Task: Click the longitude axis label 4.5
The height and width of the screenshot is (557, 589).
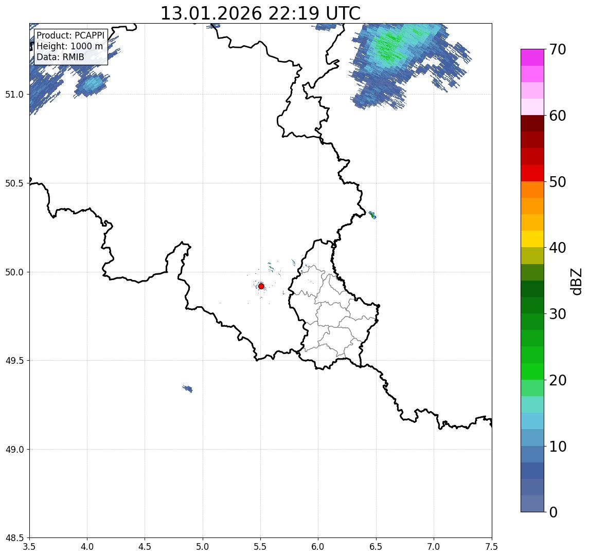Action: 145,547
